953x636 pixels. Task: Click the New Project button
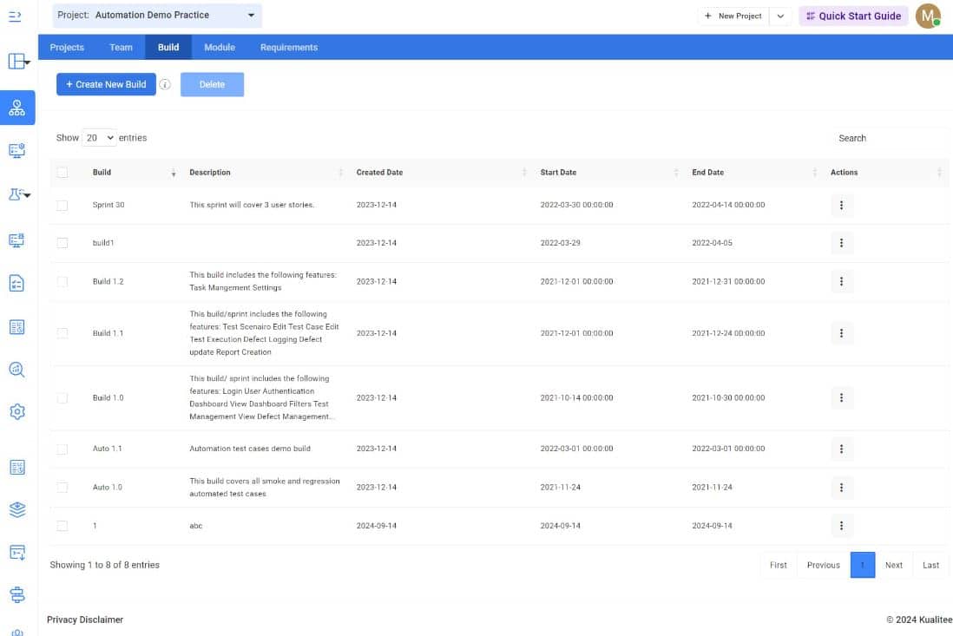click(x=733, y=16)
